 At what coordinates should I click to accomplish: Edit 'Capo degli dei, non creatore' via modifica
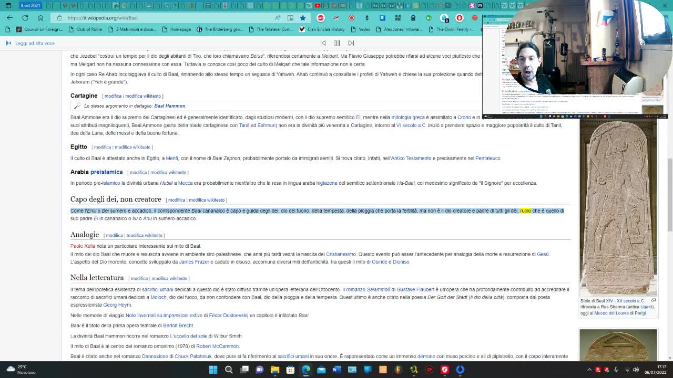[177, 200]
